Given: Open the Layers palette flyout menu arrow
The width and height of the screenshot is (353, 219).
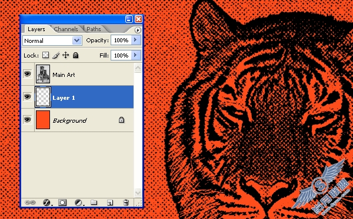Looking at the screenshot, I should tap(138, 30).
